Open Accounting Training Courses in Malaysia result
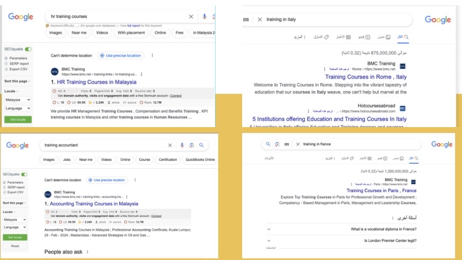 (93, 203)
